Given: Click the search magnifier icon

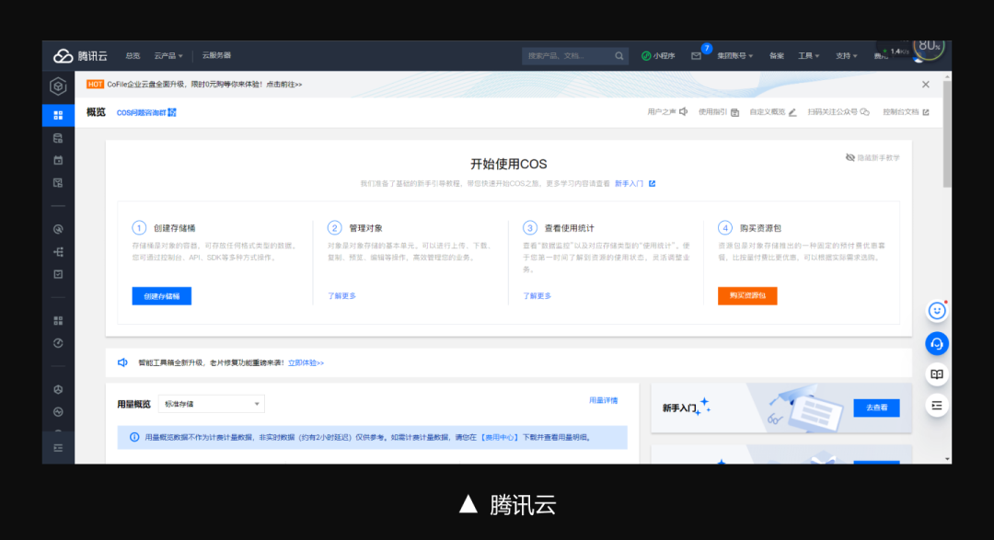Looking at the screenshot, I should [x=619, y=56].
